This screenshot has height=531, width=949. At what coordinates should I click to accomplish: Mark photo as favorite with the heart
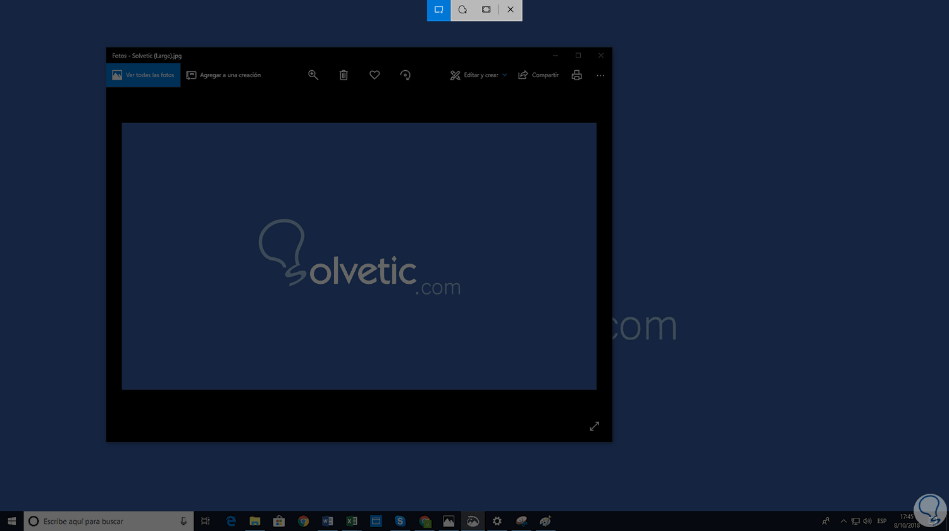375,75
